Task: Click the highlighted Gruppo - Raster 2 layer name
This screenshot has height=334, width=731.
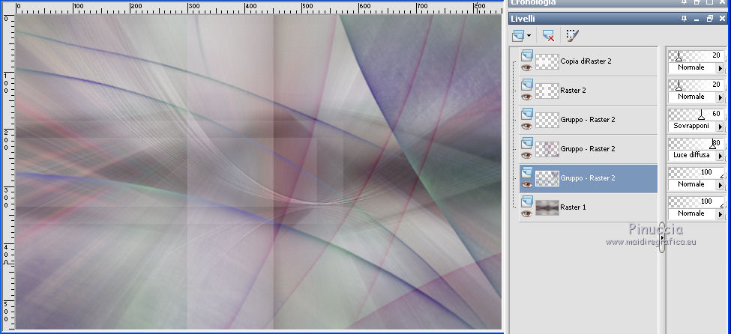Action: 587,178
